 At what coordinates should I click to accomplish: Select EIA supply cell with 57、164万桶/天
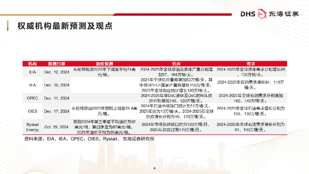pos(176,72)
